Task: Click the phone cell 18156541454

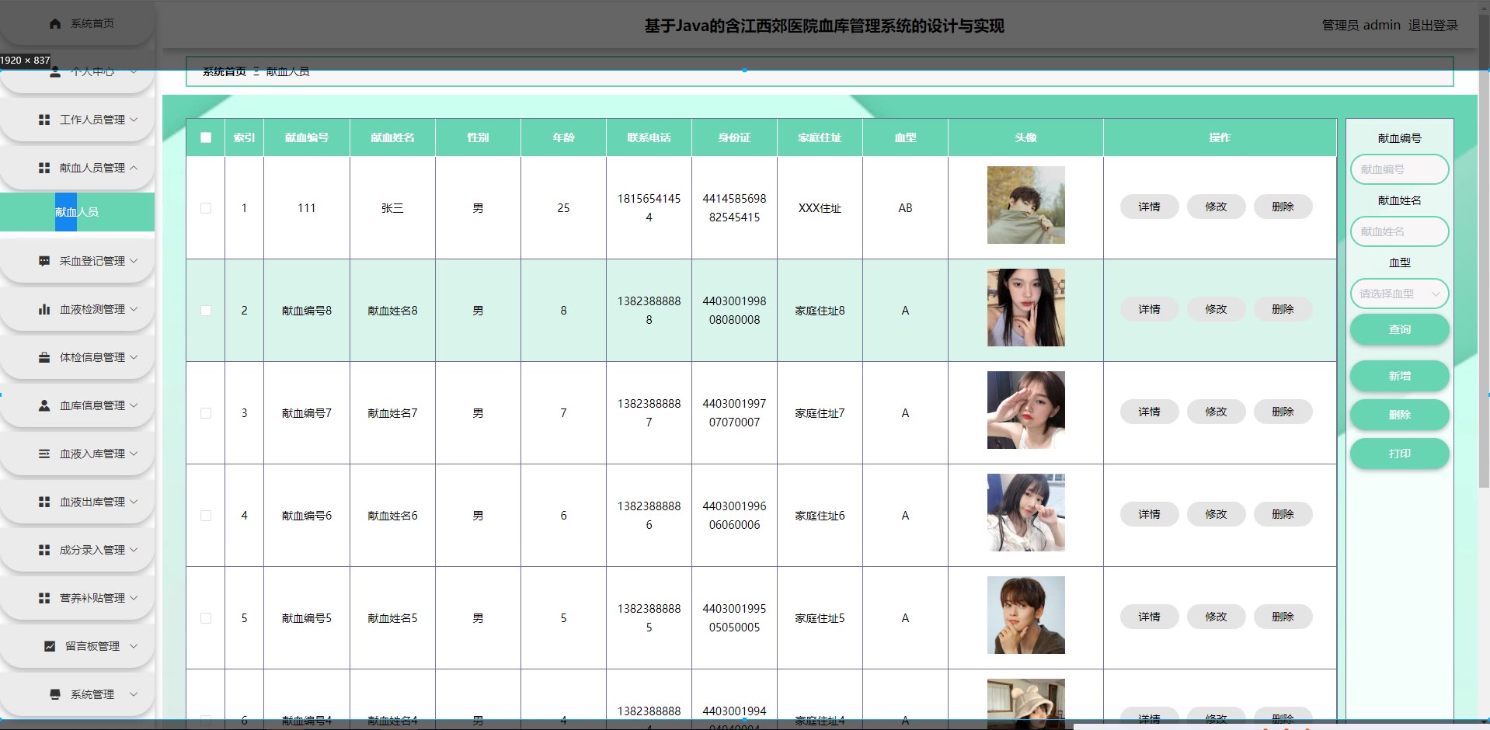Action: click(649, 208)
